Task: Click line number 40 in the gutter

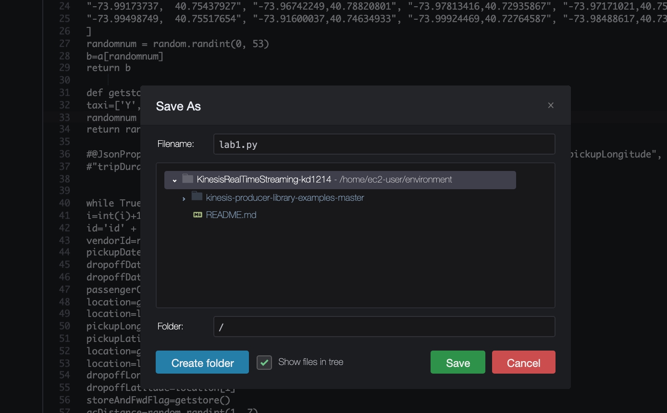Action: tap(64, 203)
